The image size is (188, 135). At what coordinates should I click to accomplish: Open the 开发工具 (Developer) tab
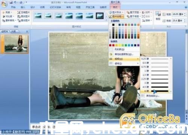(x=90, y=7)
